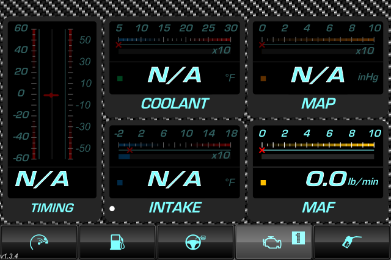Open the speedometer gauge tab

(39, 242)
